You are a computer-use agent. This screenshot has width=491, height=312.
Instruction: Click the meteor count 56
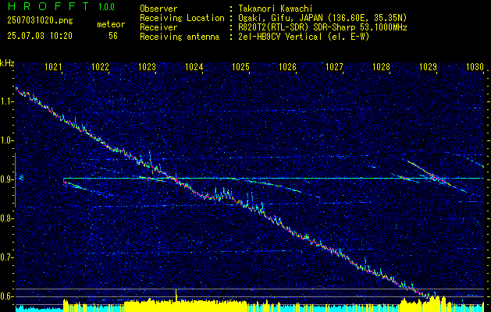pyautogui.click(x=113, y=36)
